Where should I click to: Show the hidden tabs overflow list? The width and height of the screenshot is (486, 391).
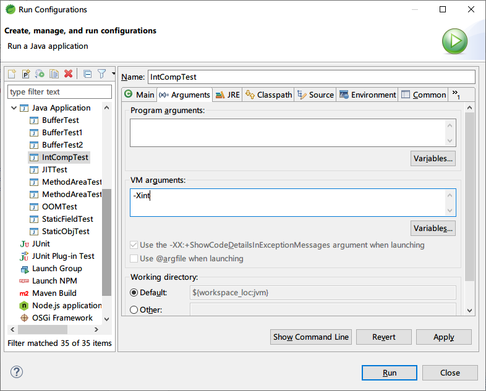click(456, 95)
